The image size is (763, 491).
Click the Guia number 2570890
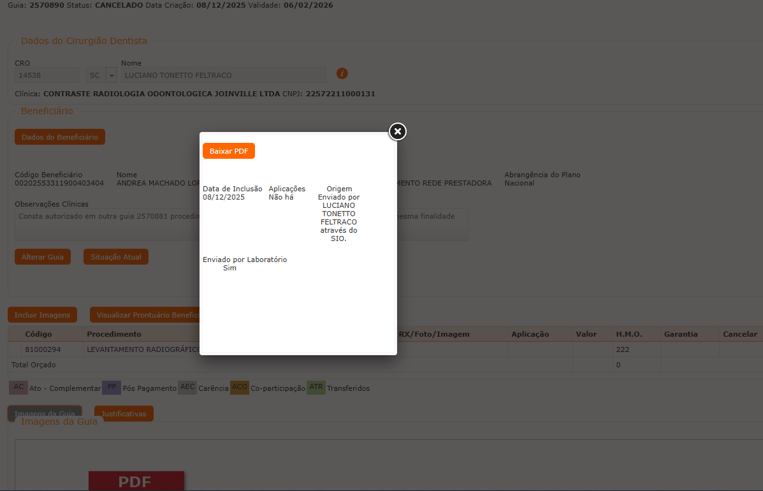point(47,5)
